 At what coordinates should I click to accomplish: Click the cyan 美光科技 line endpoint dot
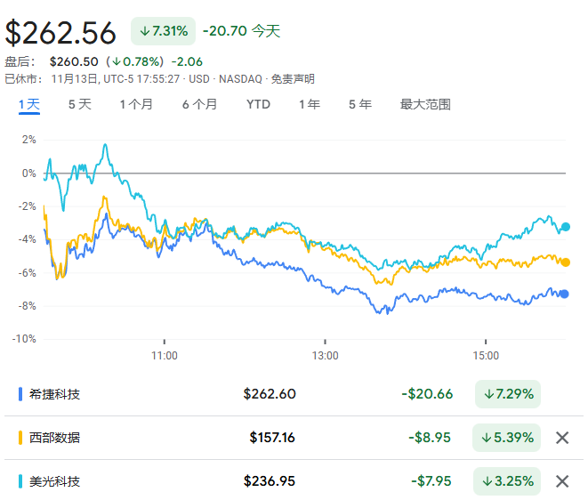pos(565,227)
